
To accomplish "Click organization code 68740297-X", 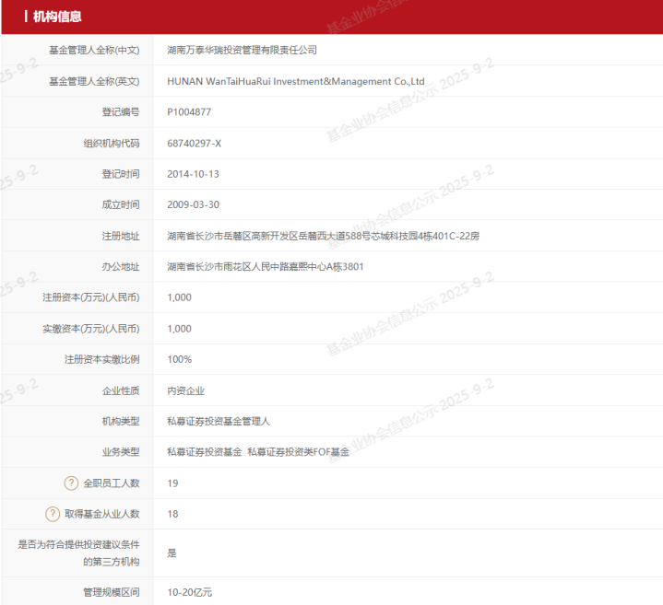I will coord(194,144).
